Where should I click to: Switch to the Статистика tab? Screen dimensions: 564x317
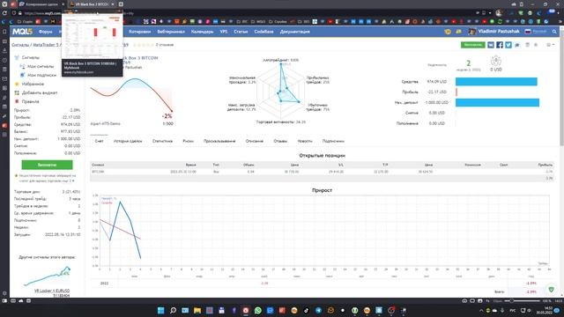(x=162, y=141)
